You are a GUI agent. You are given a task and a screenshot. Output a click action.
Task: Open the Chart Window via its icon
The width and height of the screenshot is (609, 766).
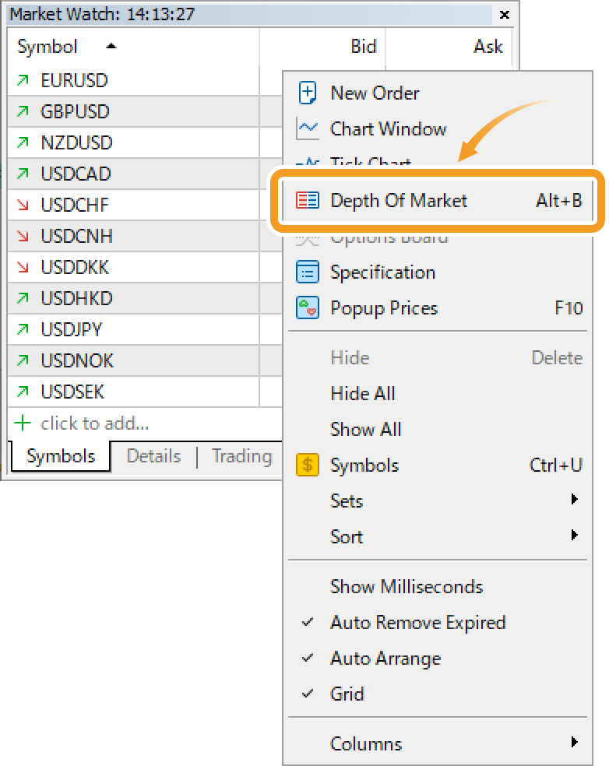click(x=307, y=128)
